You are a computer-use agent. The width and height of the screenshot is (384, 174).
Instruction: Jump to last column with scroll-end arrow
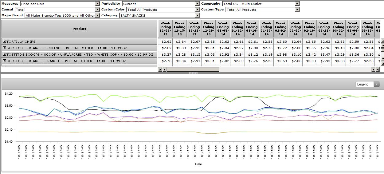tap(378, 69)
